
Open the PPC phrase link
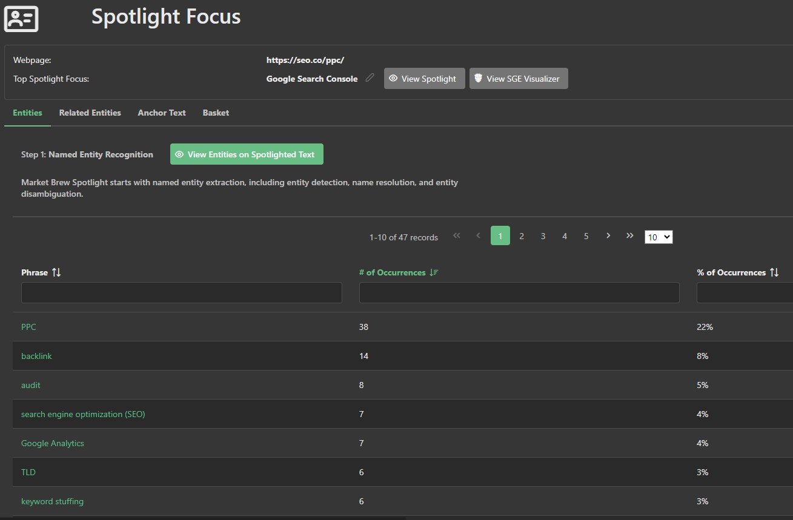click(28, 327)
